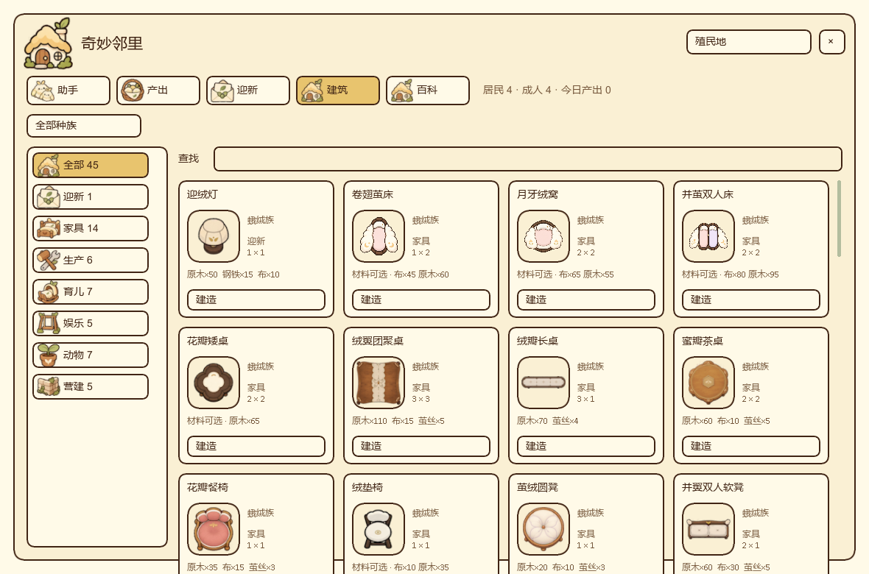Click the 月牙绒窝 nest icon
Screen dimensions: 869x574
click(x=543, y=236)
